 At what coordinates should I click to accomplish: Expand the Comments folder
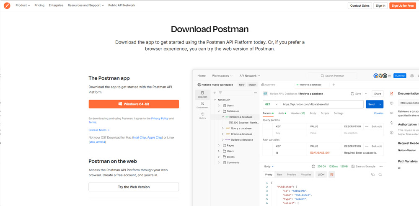point(218,162)
